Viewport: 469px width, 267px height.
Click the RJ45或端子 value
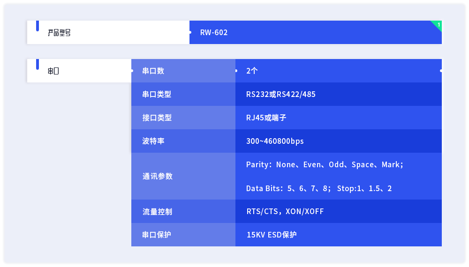266,118
